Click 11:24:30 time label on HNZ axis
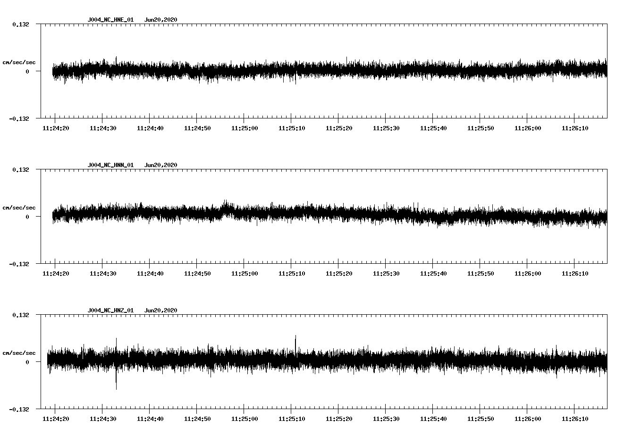This screenshot has width=641, height=436. [x=103, y=419]
